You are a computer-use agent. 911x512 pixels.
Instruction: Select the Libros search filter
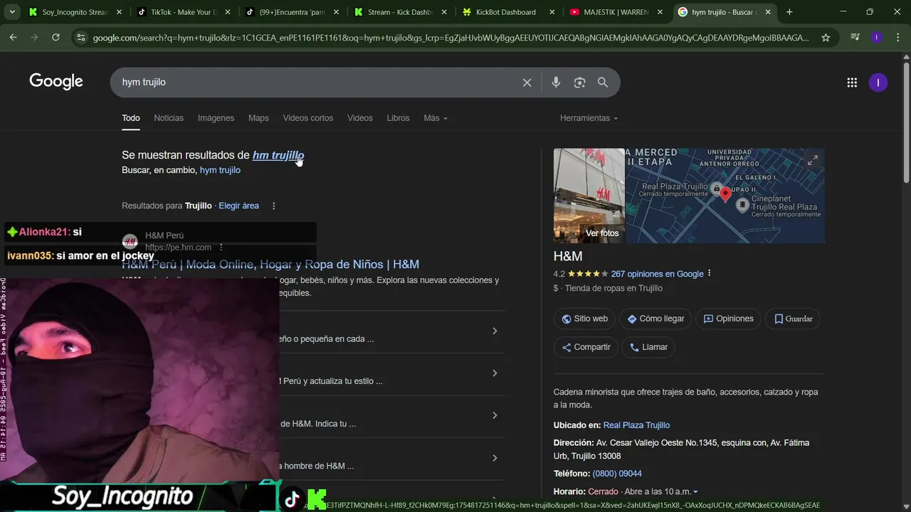(398, 118)
